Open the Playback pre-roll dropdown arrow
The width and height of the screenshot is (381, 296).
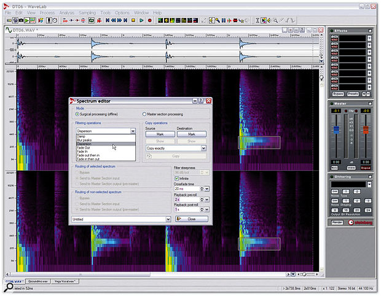click(206, 200)
